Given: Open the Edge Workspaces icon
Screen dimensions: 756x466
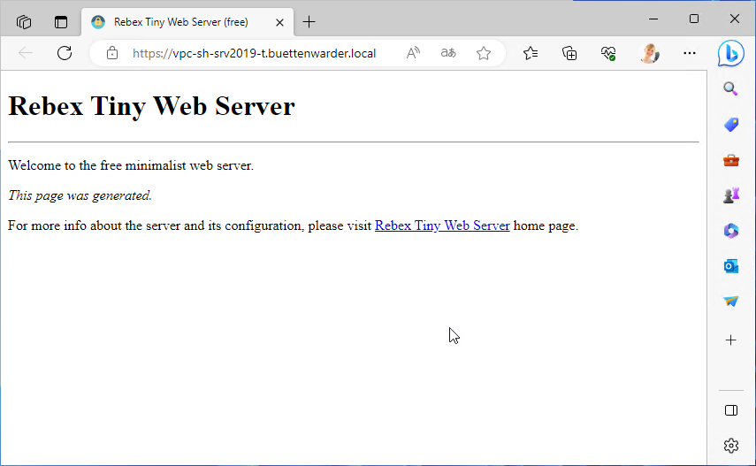Looking at the screenshot, I should pos(24,22).
